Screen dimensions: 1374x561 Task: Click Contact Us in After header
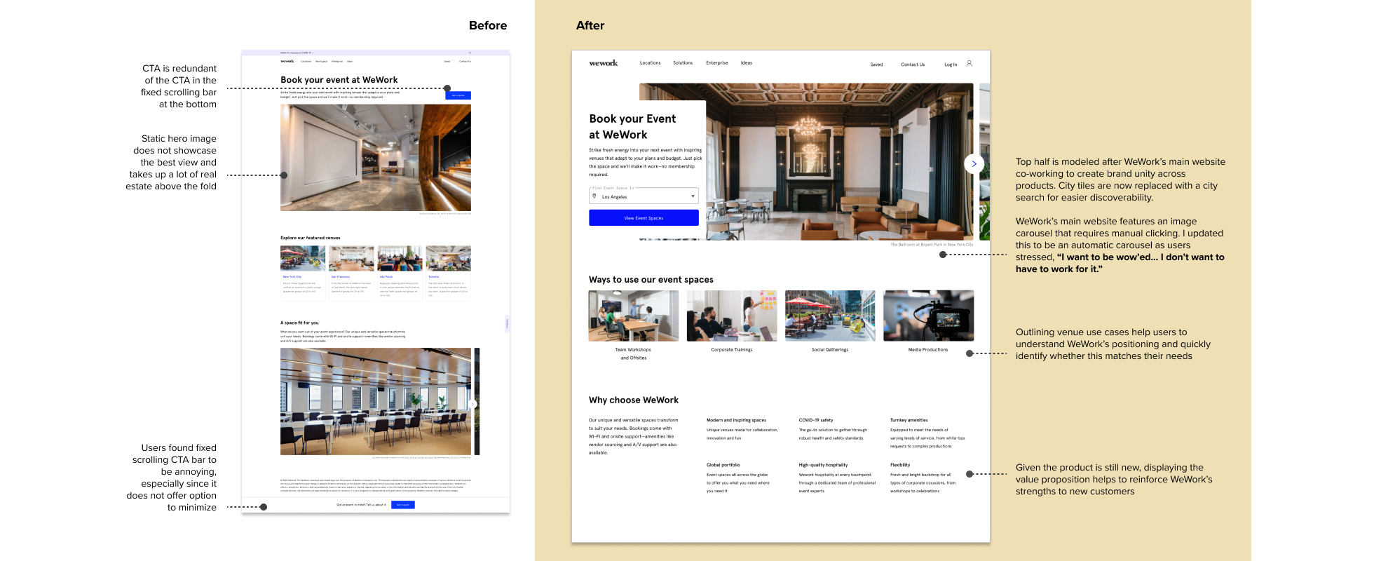pyautogui.click(x=913, y=65)
